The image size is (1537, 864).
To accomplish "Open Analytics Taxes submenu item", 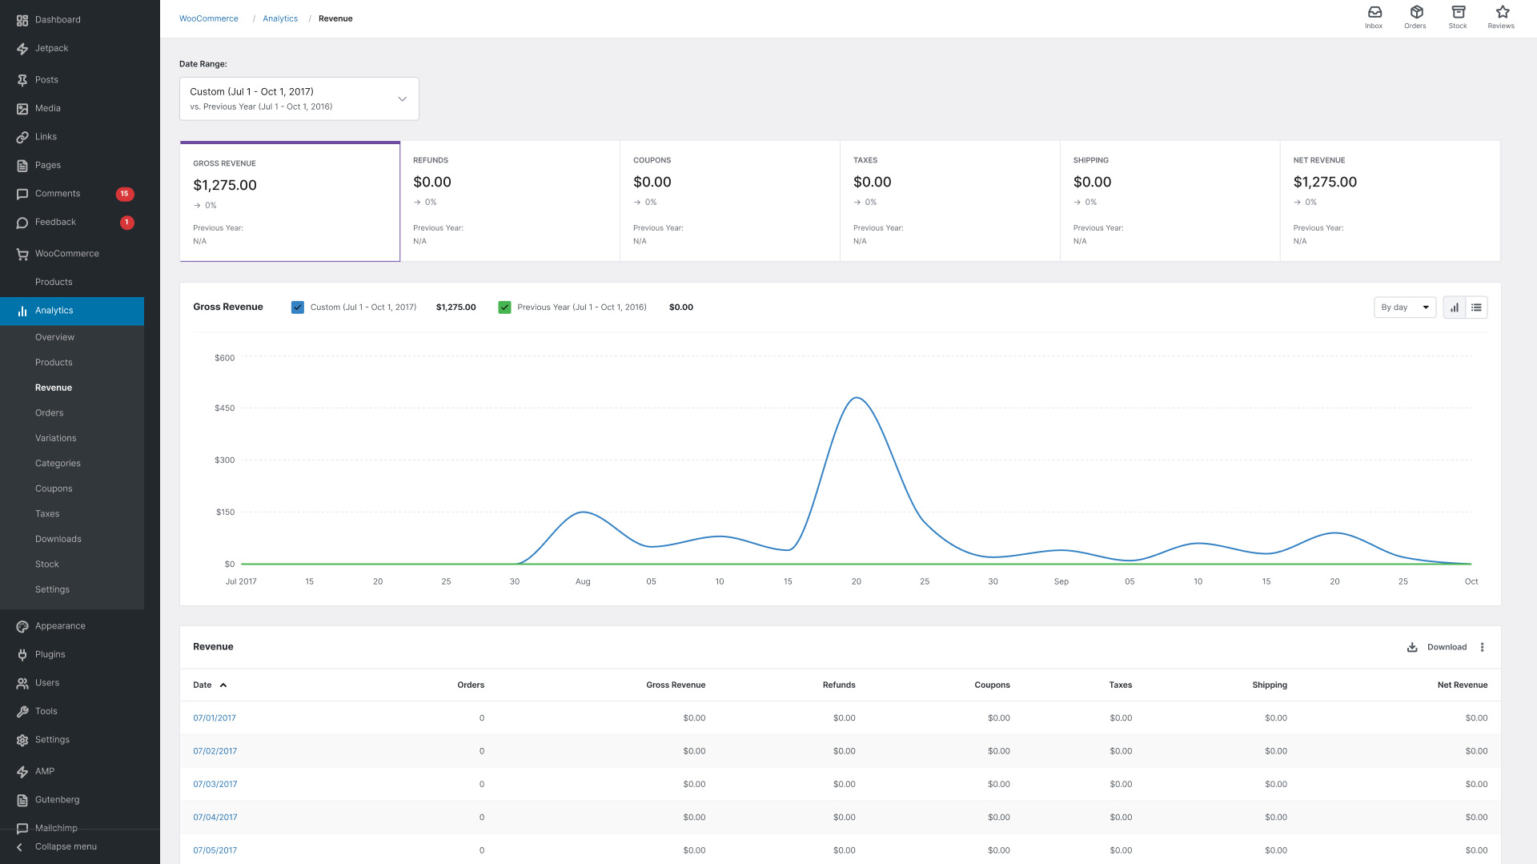I will pos(47,514).
